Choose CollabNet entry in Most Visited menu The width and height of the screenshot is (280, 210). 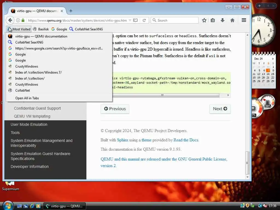tap(59, 91)
